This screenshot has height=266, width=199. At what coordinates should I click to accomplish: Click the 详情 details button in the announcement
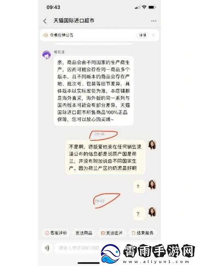tap(142, 35)
